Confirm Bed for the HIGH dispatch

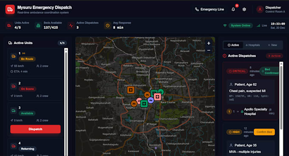pos(264,132)
